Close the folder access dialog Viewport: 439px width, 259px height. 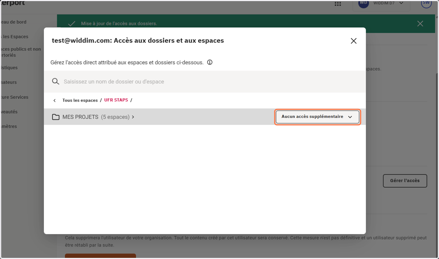coord(353,41)
